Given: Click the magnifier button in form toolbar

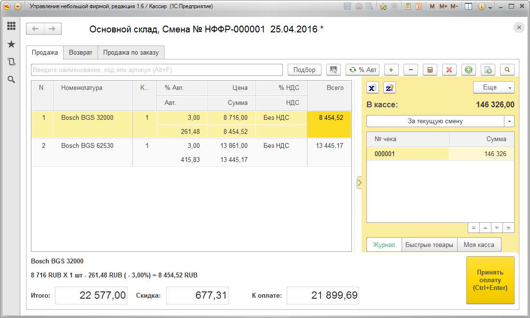Looking at the screenshot, I should point(507,70).
